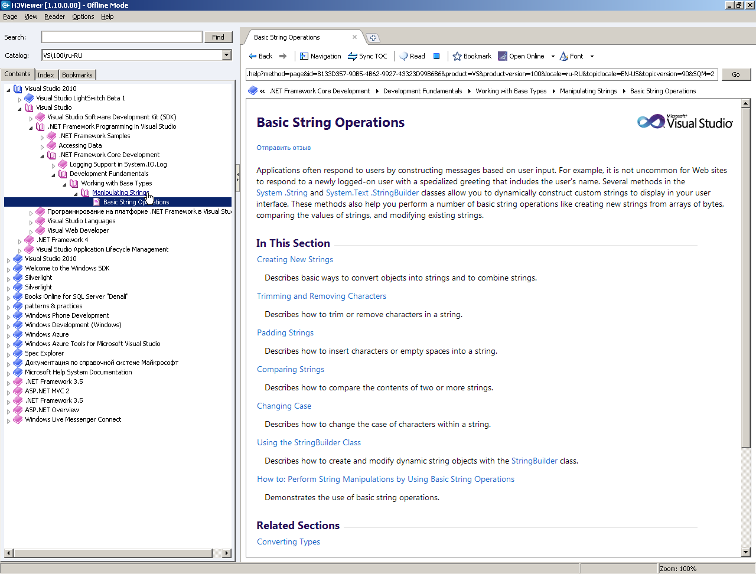Click the book icon beside Visual Studio LightSwitch Beta 1
The image size is (756, 574).
[x=29, y=98]
